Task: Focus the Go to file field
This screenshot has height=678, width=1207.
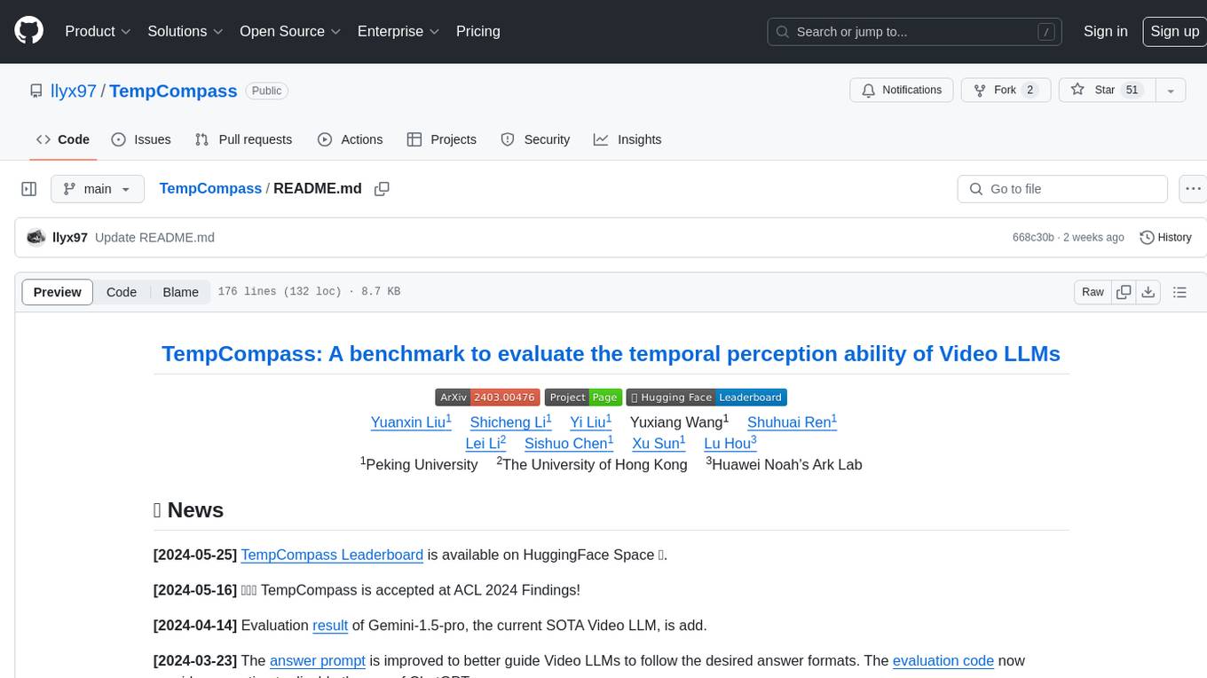Action: (x=1062, y=189)
